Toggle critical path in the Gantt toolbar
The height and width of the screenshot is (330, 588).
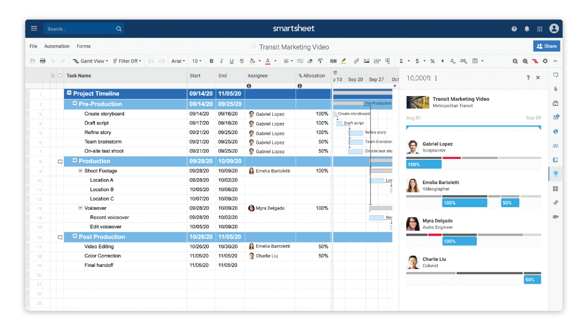tap(535, 61)
